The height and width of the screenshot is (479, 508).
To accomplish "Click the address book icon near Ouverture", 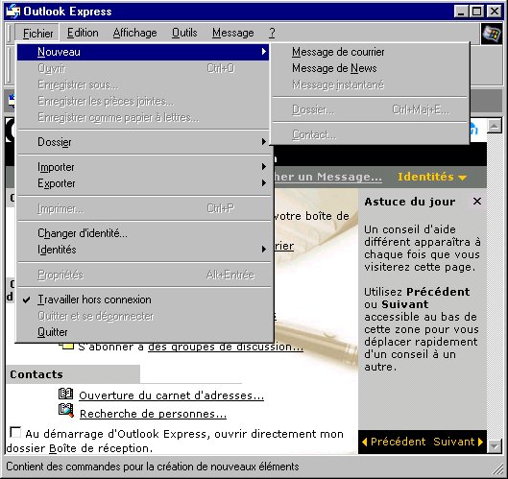I will click(x=65, y=394).
